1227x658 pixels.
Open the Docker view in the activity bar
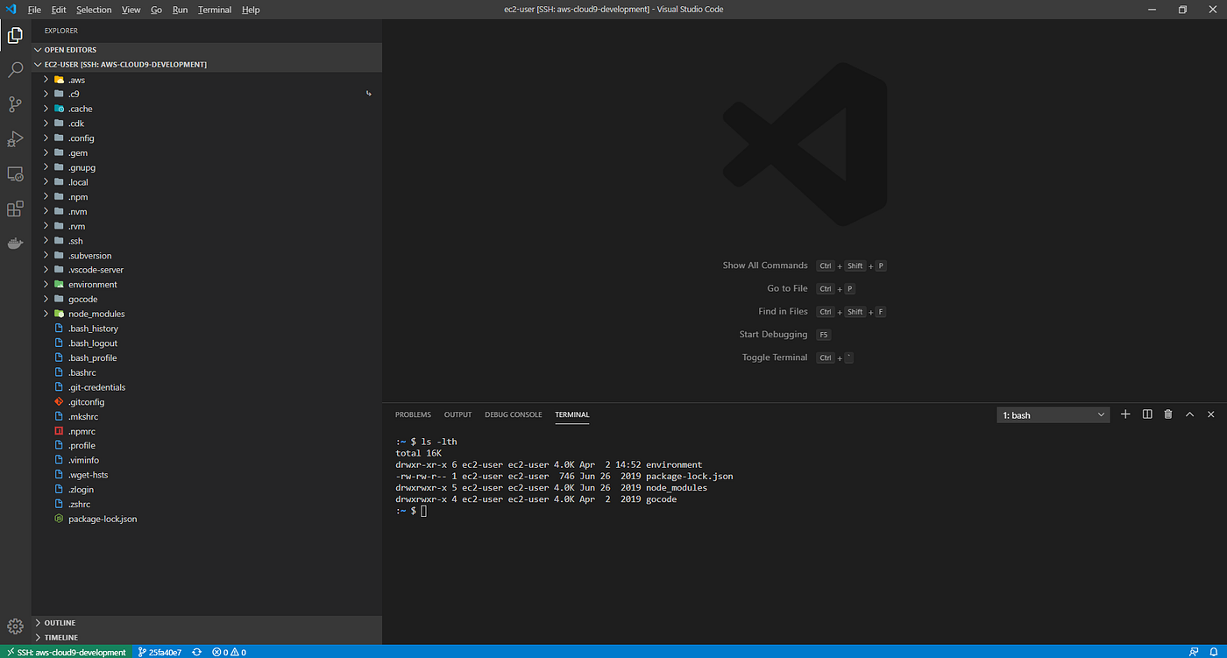pos(15,243)
